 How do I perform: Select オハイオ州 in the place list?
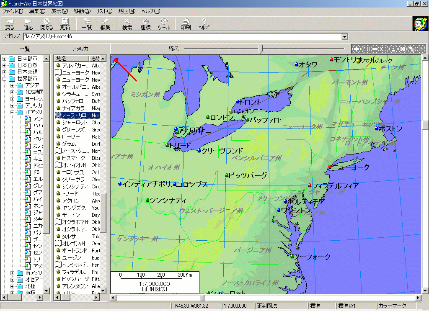pyautogui.click(x=78, y=165)
